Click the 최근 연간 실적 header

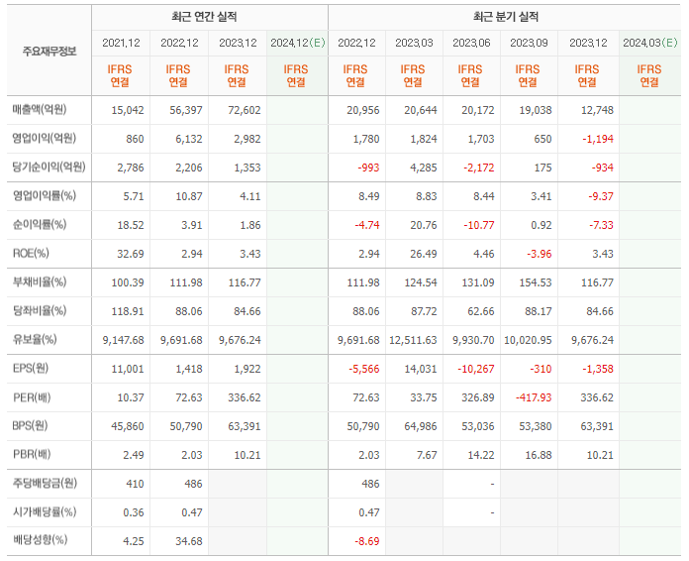coord(204,17)
